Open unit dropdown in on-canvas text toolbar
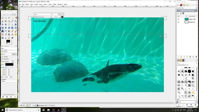The height and width of the screenshot is (112, 199). click(61, 14)
